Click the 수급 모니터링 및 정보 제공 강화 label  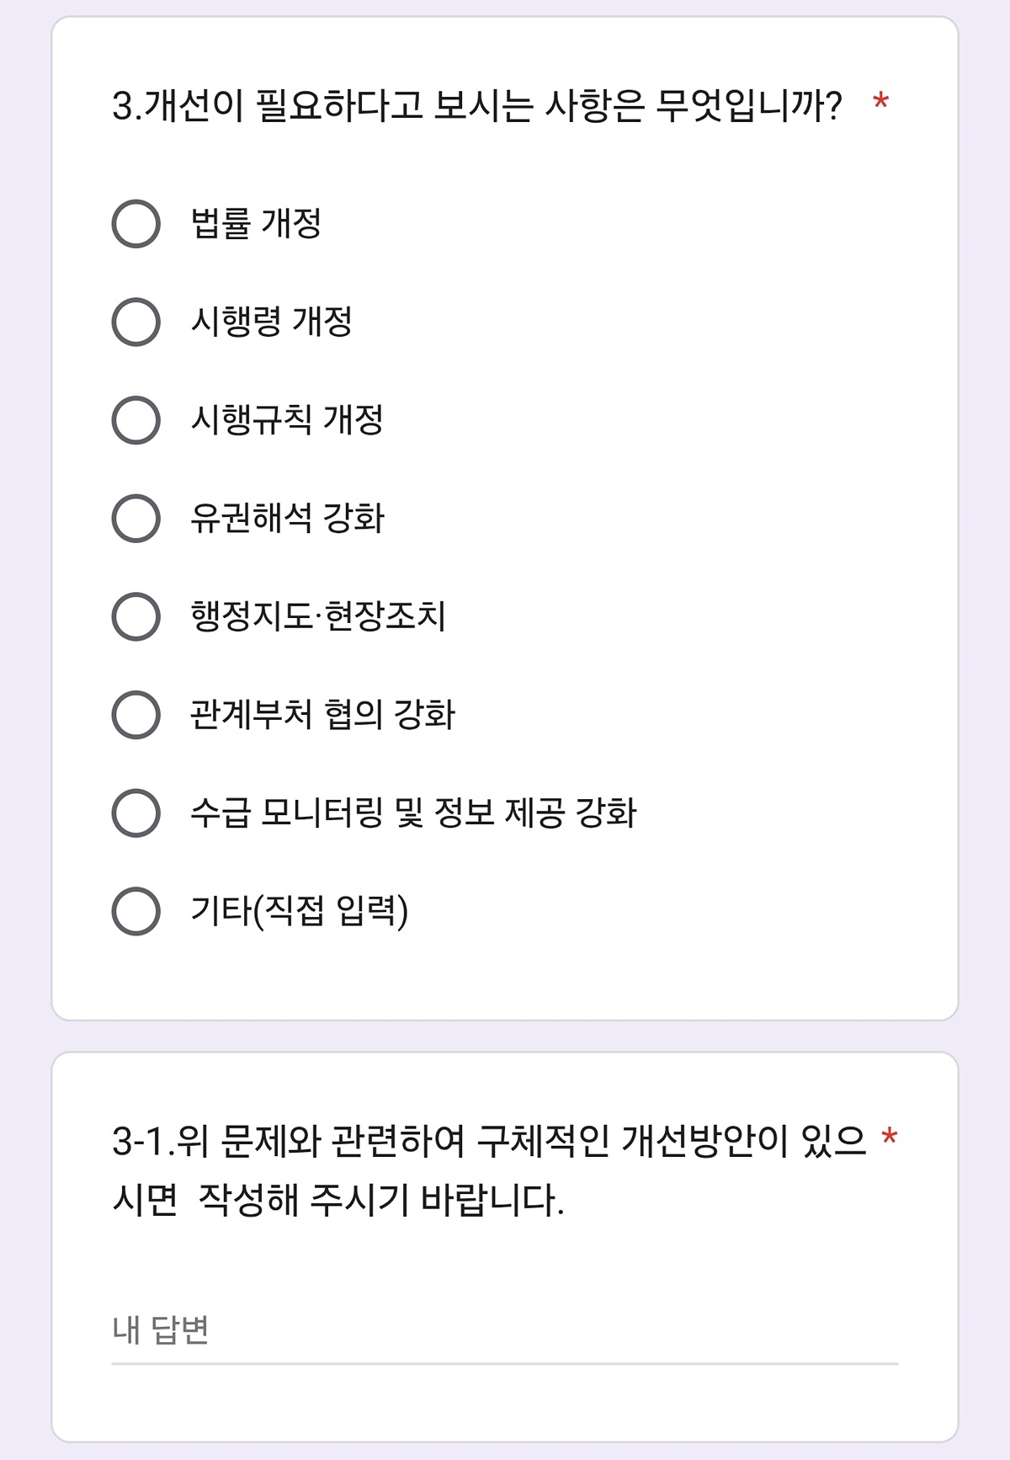(414, 813)
